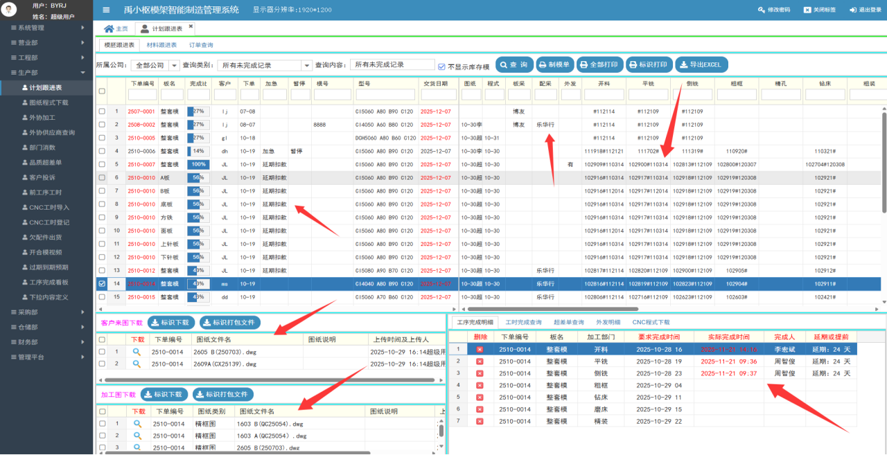Image resolution: width=887 pixels, height=455 pixels.
Task: Click magnifier icon for 1603 B(QC25054).dwg
Action: coord(137,424)
